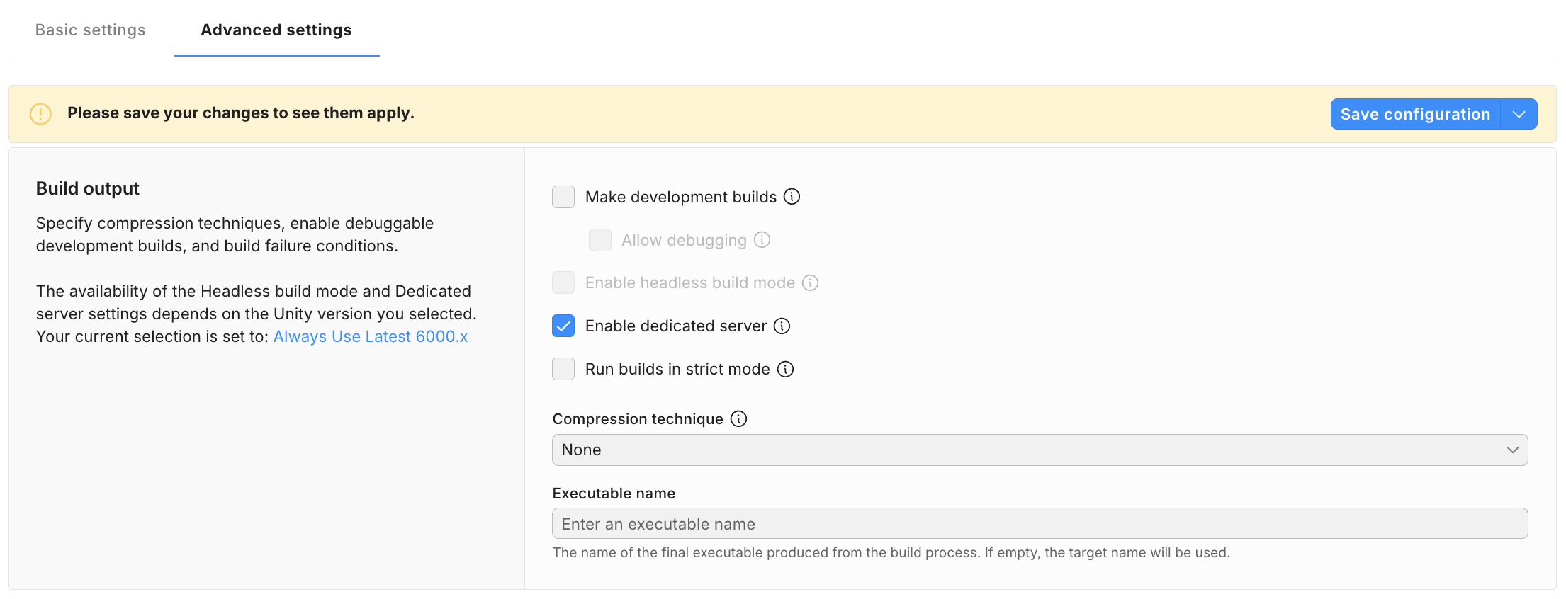Uncheck the Enable dedicated server checkbox

click(563, 326)
